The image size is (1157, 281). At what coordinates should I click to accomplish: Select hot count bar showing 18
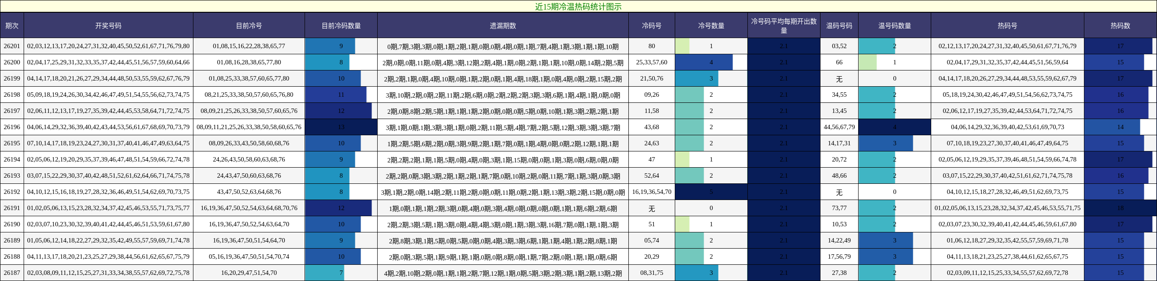1120,208
